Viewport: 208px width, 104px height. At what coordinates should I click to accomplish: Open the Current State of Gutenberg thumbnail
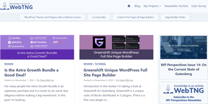[184, 47]
